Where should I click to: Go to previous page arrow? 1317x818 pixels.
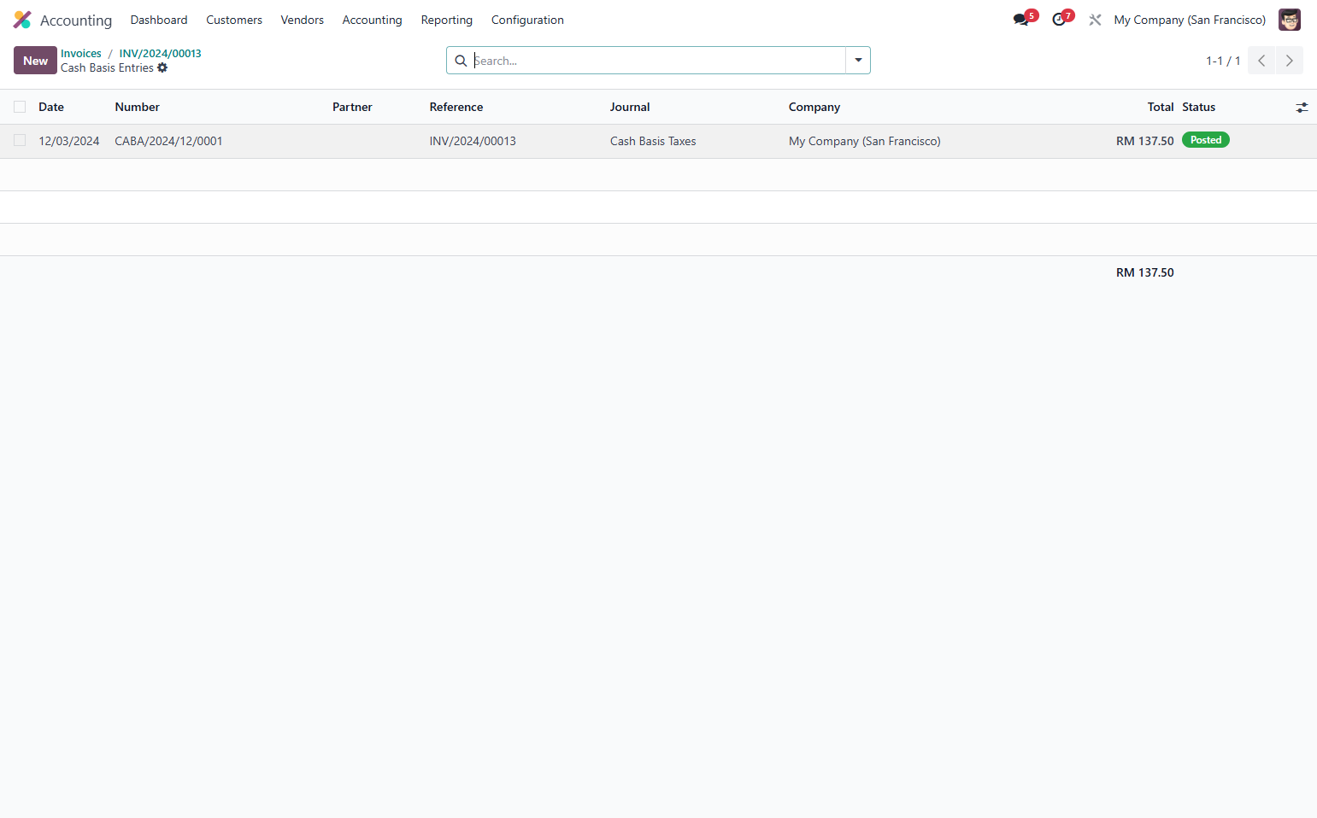[1261, 61]
